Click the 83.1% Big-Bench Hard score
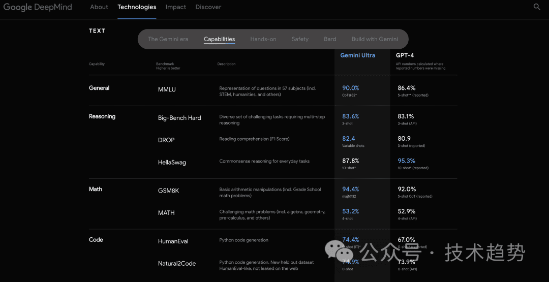549x282 pixels. click(406, 116)
